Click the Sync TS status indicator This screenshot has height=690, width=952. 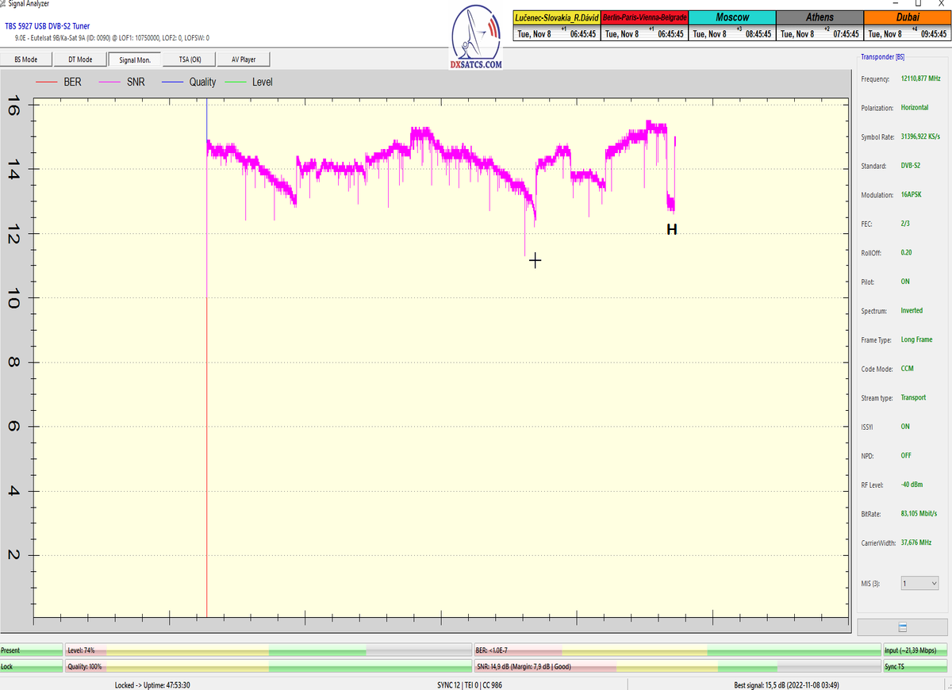(916, 667)
